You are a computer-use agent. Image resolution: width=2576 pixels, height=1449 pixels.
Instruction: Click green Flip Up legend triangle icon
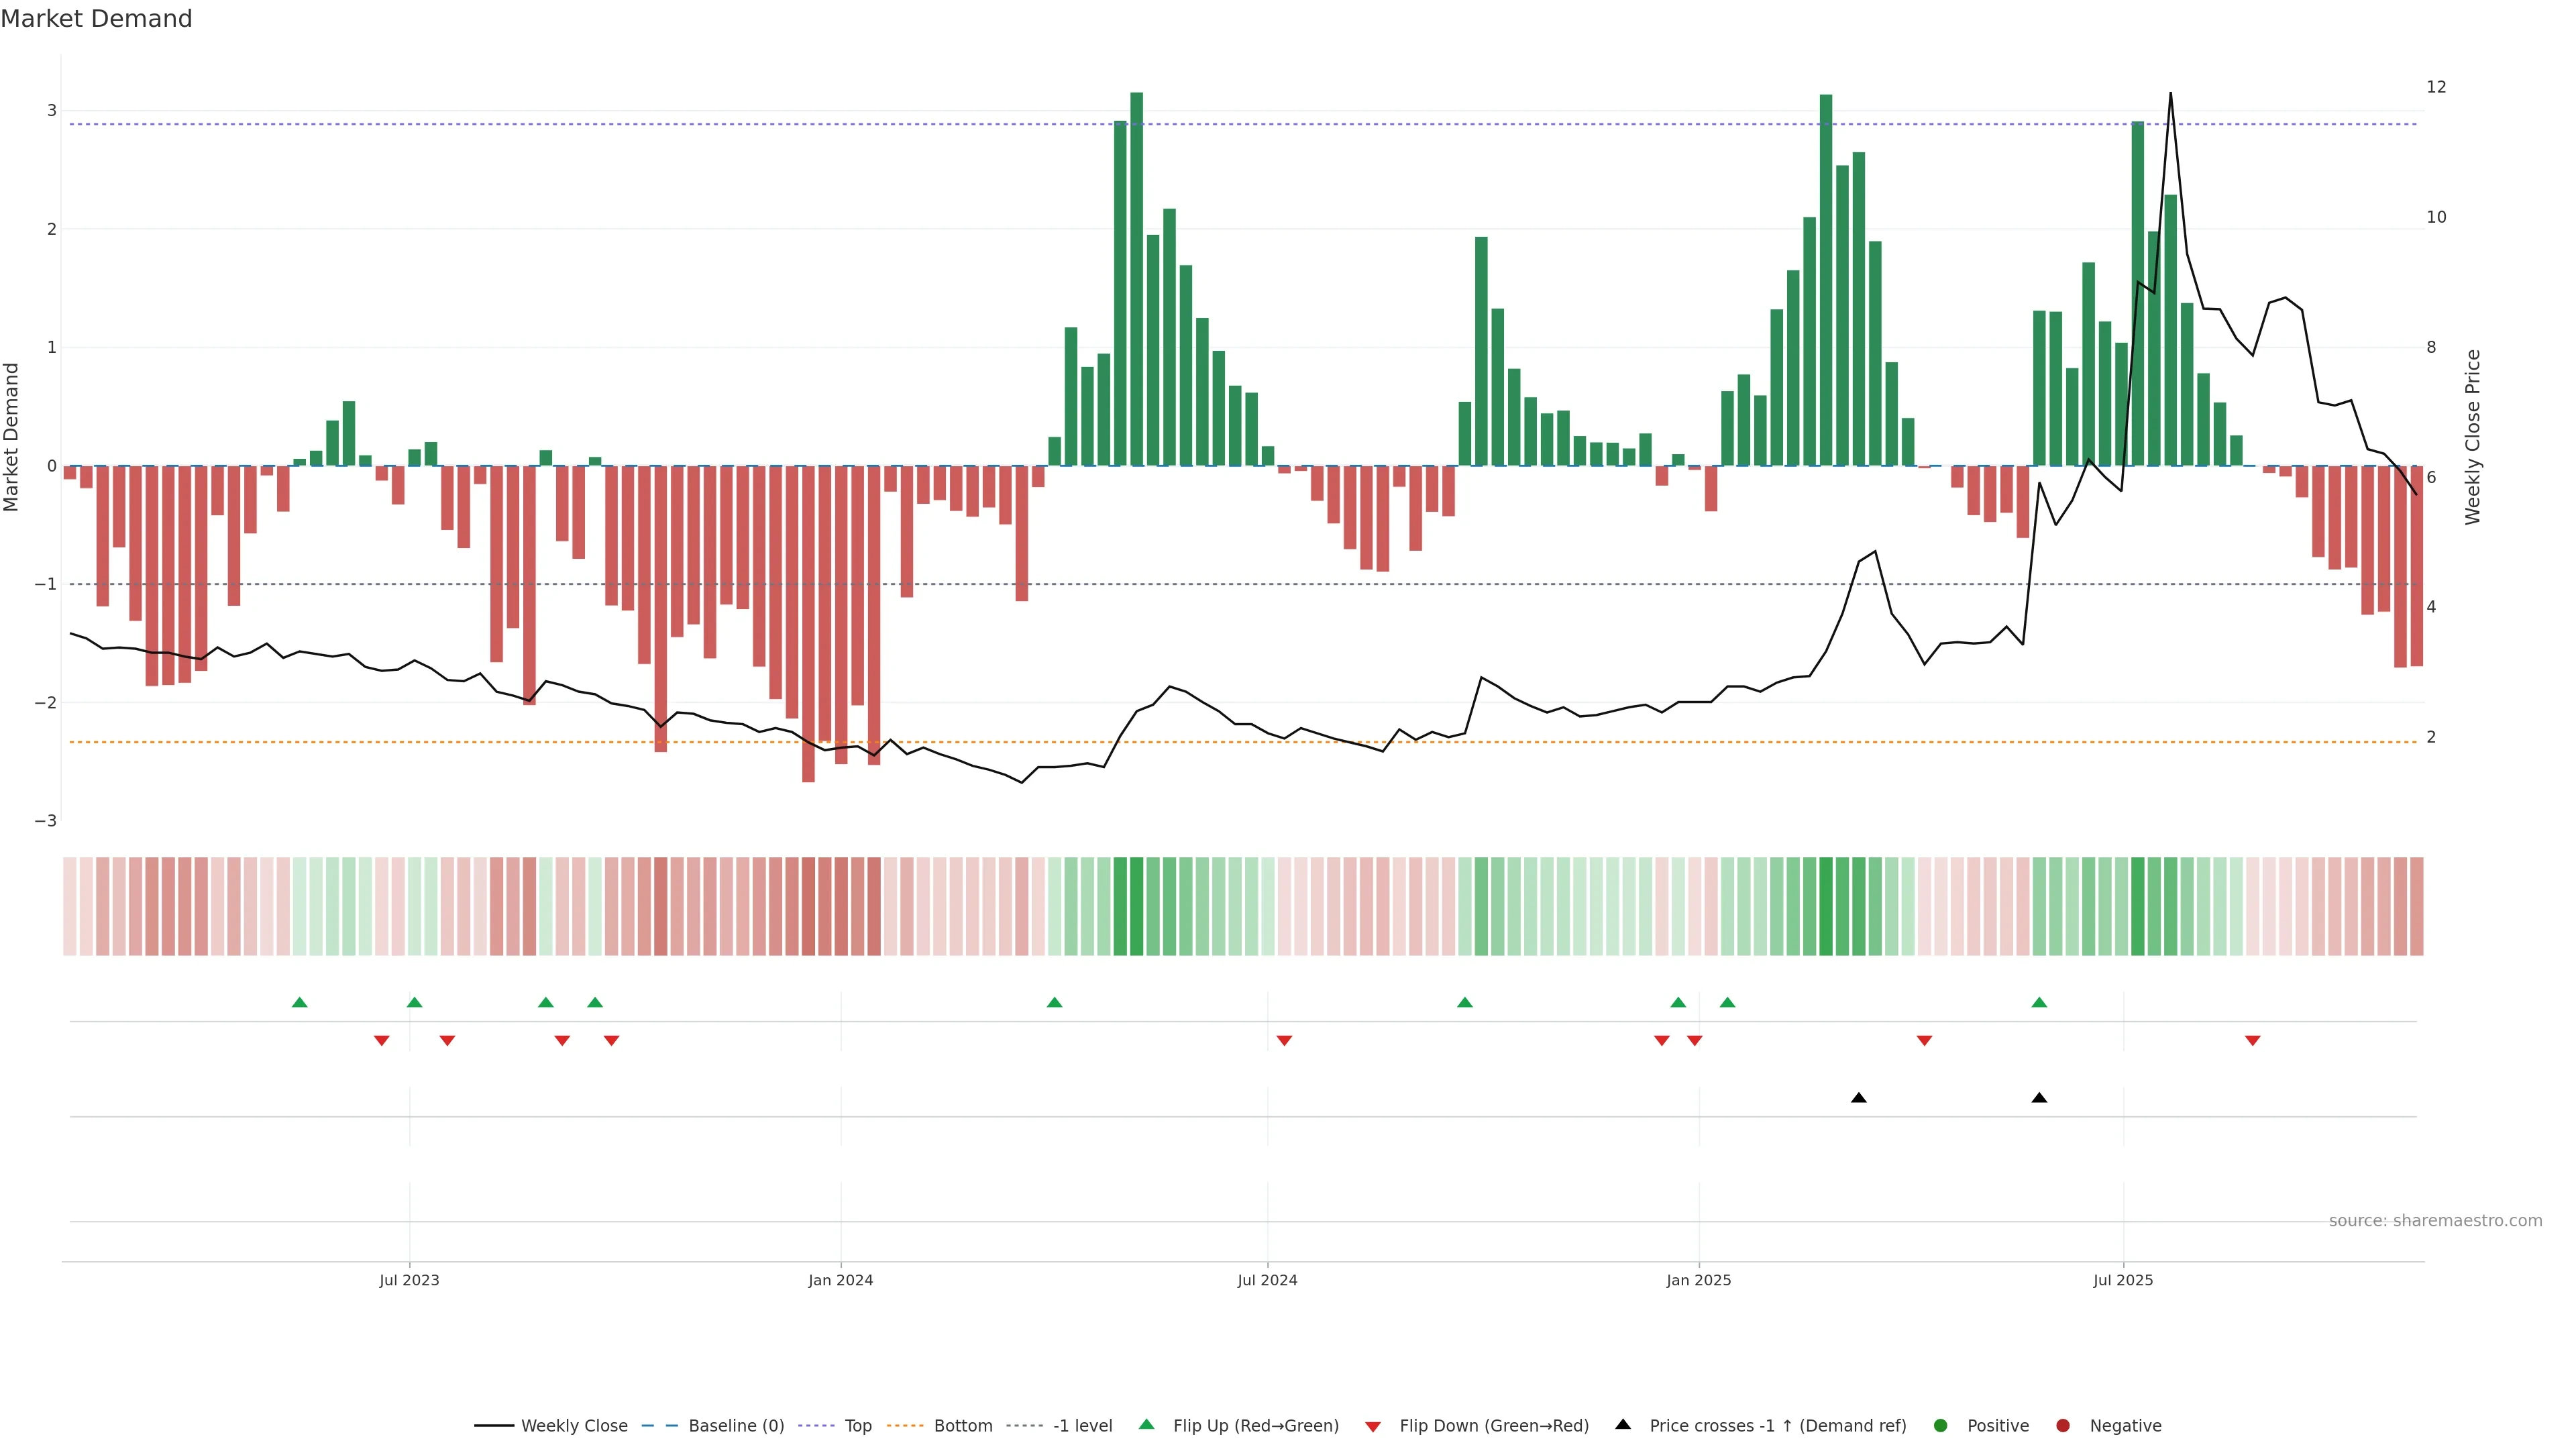click(x=1147, y=1425)
